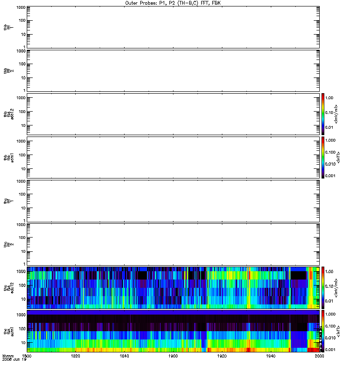
Task: Select the "thc fff 1" panel axis label
Action: tap(8, 201)
